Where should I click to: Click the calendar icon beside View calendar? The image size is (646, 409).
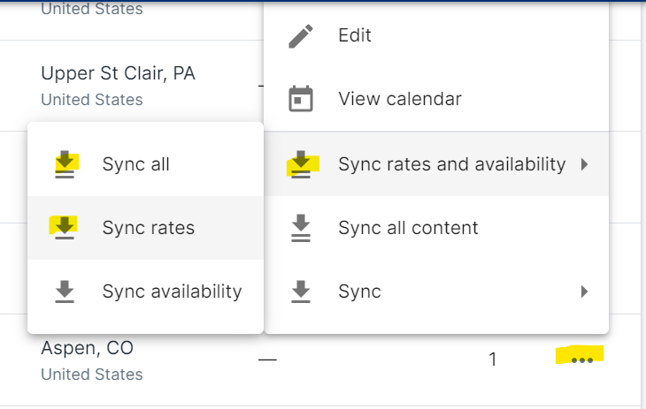tap(301, 99)
